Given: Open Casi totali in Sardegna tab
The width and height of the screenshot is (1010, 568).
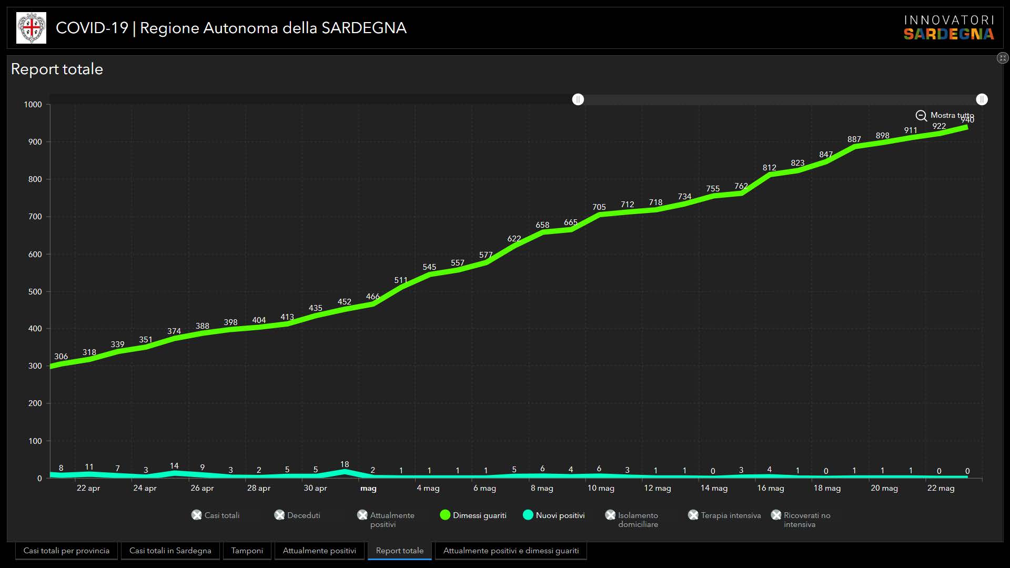Looking at the screenshot, I should point(170,551).
